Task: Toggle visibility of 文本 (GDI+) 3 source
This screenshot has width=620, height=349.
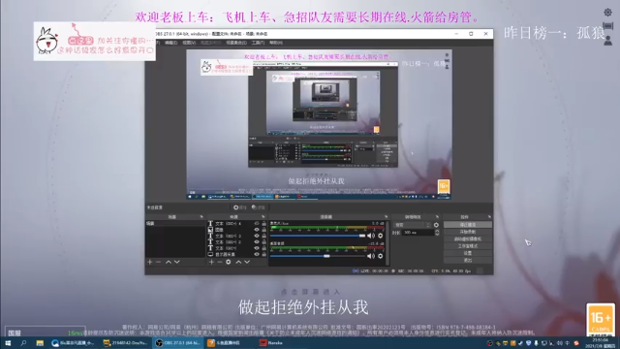Action: point(257,236)
